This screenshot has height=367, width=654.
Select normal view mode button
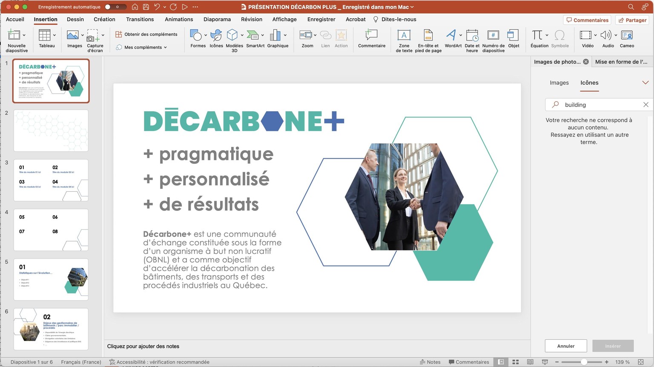[501, 362]
